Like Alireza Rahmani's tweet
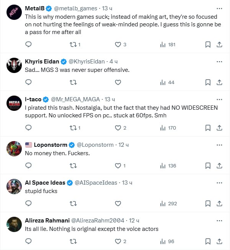230x250 pixels. [x=118, y=241]
